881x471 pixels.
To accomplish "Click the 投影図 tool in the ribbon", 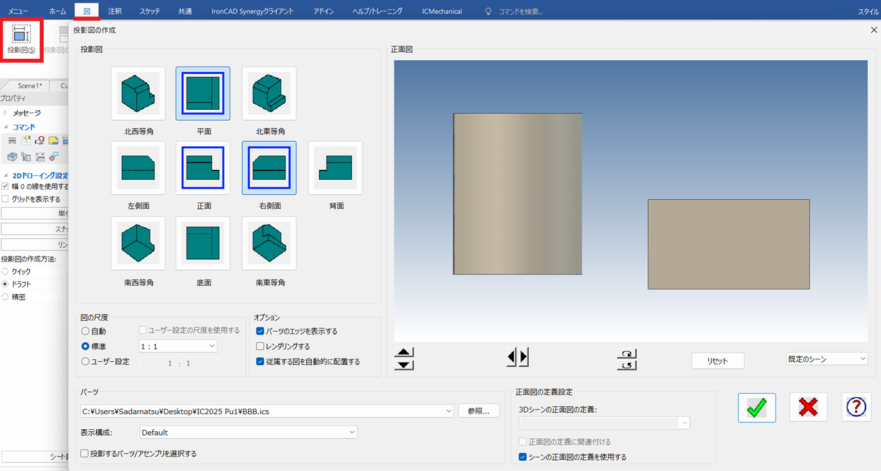I will point(22,39).
